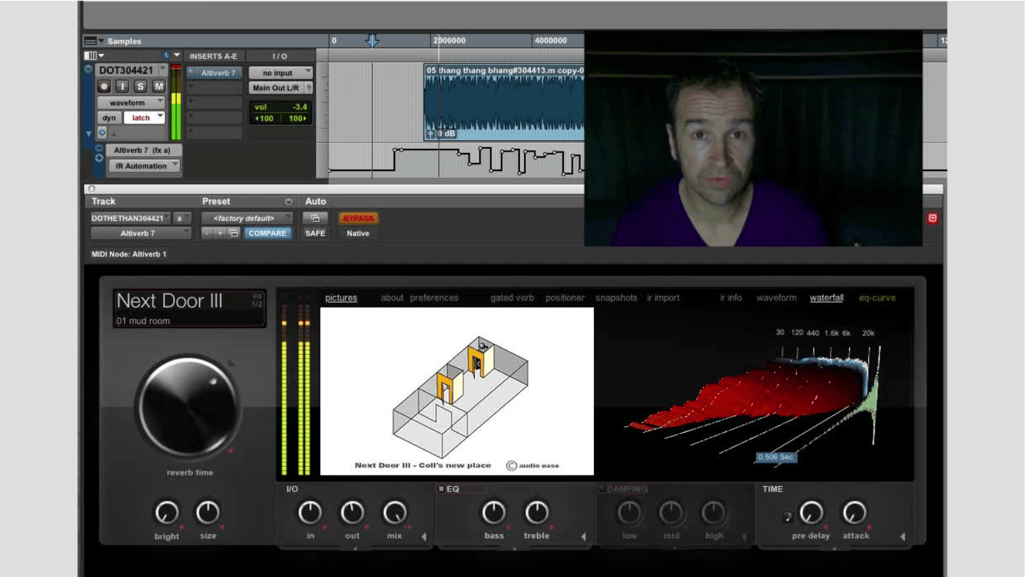Switch to the pictures tab
Viewport: 1025px width, 577px height.
tap(341, 298)
